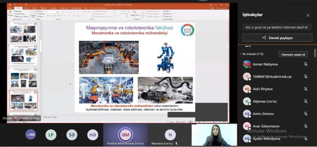Click the participants list scrollbar
317x147 pixels.
coord(315,53)
